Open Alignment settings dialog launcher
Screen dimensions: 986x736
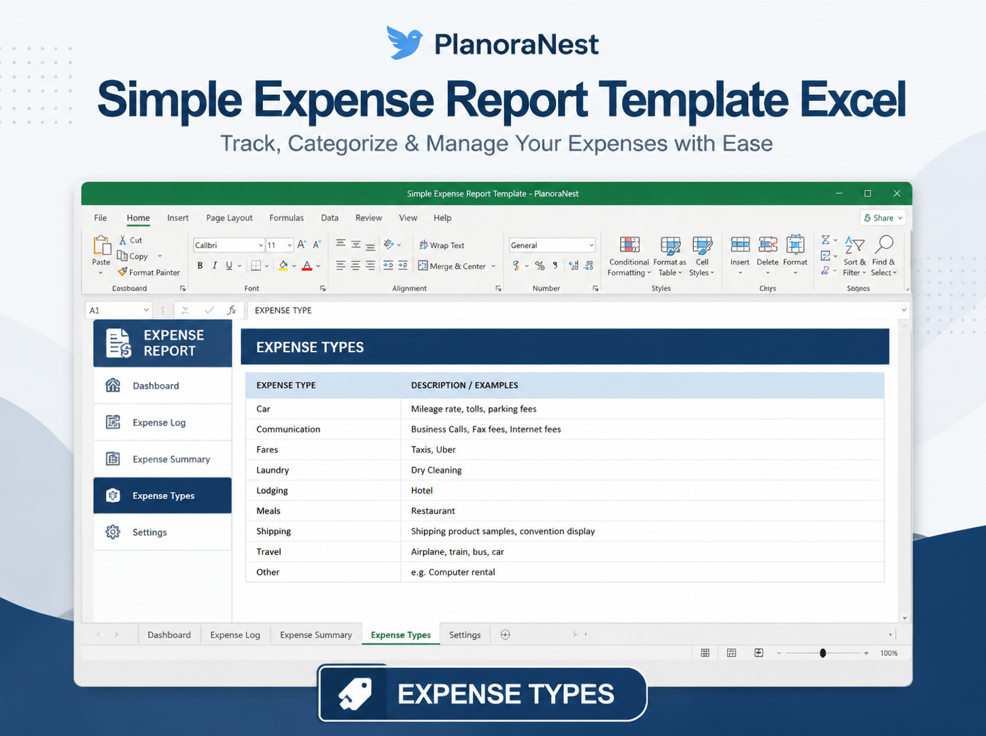point(498,289)
